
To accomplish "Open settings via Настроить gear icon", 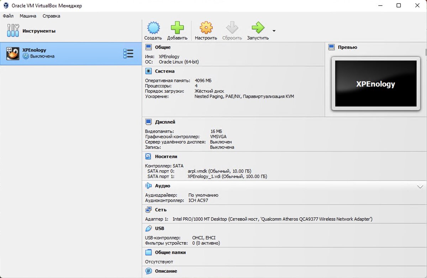I will [206, 27].
